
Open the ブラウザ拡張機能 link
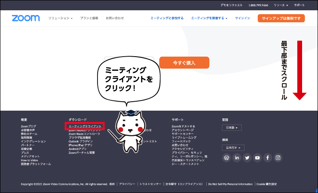click(x=79, y=138)
